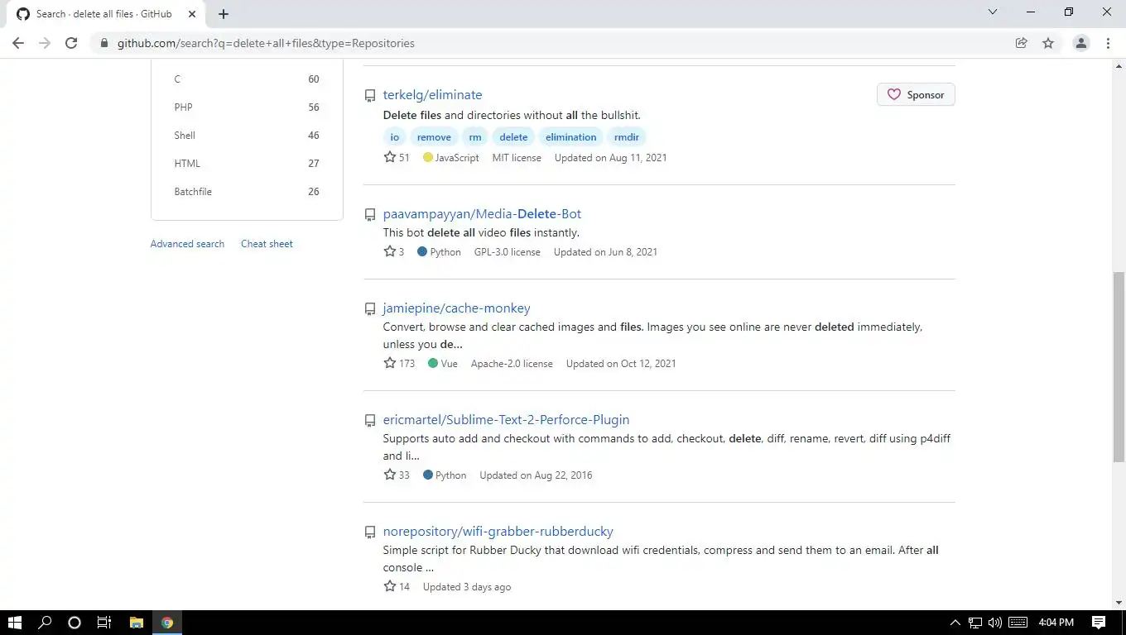The height and width of the screenshot is (635, 1126).
Task: Go back with the browser back arrow
Action: (18, 43)
